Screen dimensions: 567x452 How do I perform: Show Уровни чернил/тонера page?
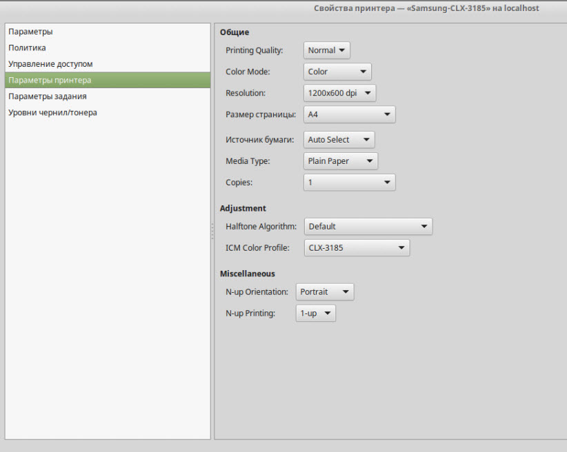tap(52, 112)
